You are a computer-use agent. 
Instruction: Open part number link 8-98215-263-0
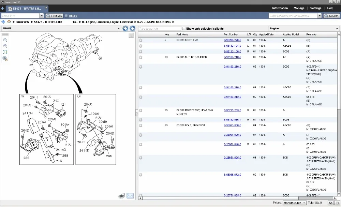(232, 110)
